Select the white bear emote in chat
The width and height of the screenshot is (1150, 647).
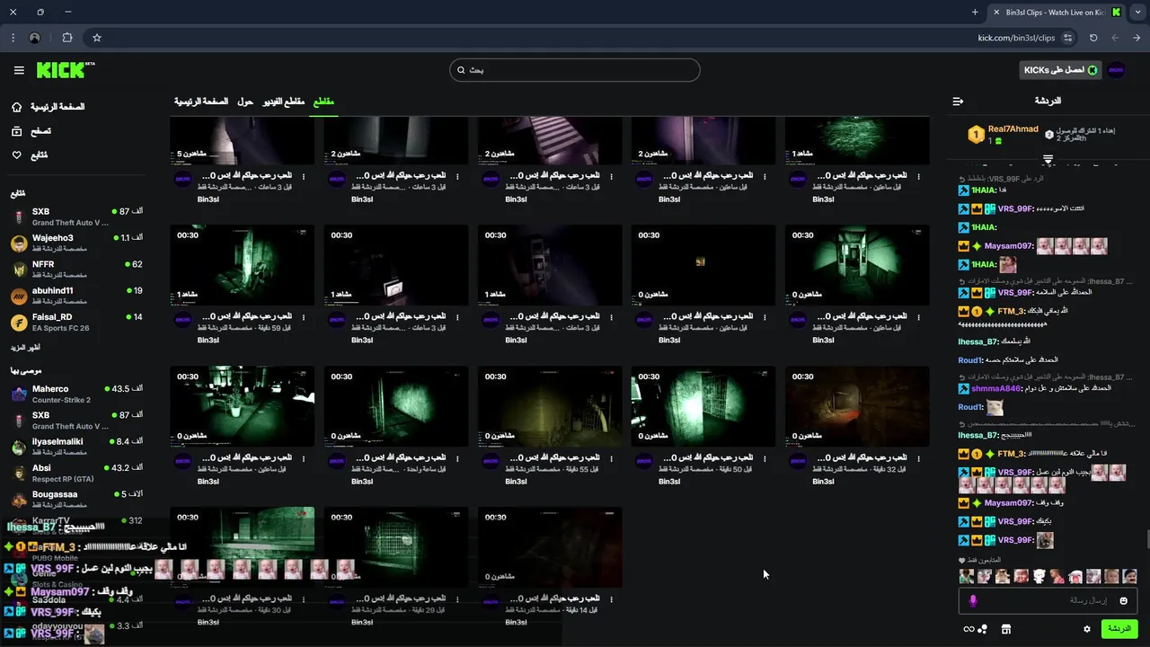point(1039,576)
